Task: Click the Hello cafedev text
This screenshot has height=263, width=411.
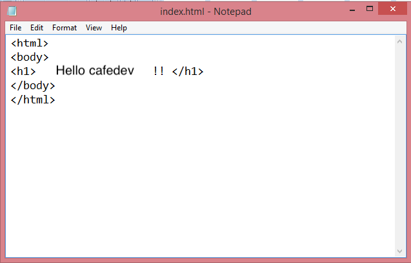Action: click(95, 70)
